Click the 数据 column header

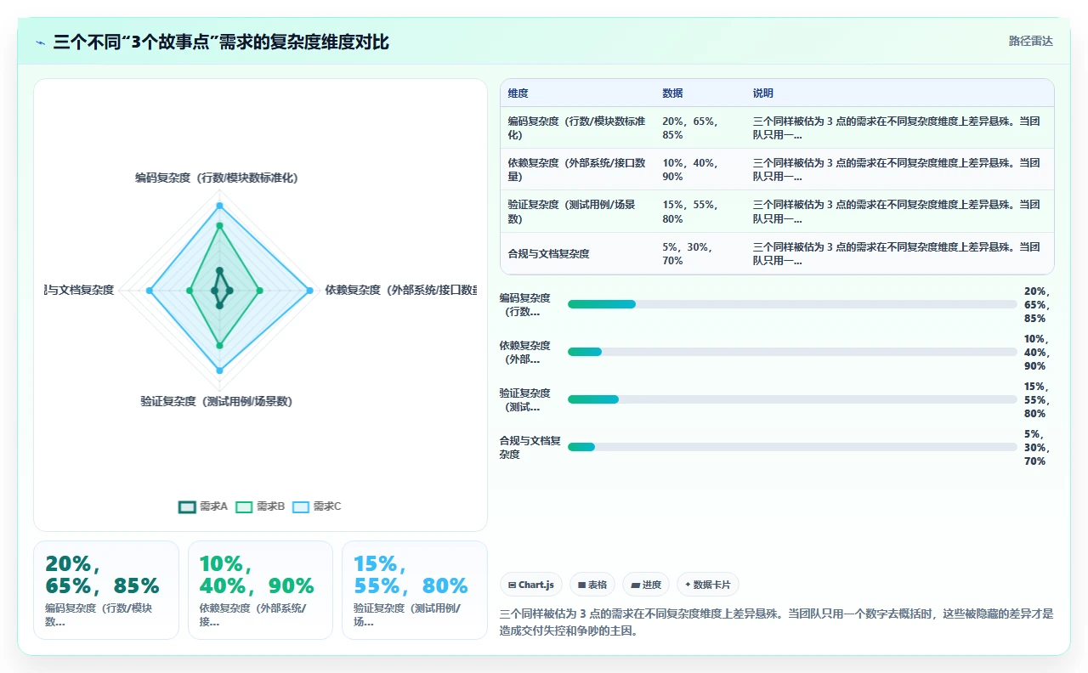click(672, 93)
